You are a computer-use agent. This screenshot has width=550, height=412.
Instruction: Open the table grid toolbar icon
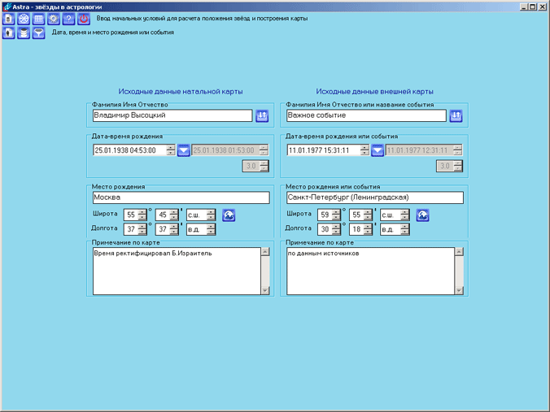click(38, 19)
